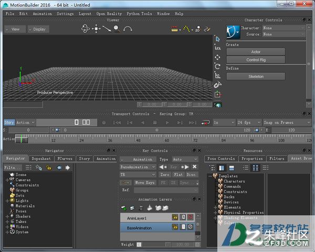Click the Actor button

click(x=256, y=52)
